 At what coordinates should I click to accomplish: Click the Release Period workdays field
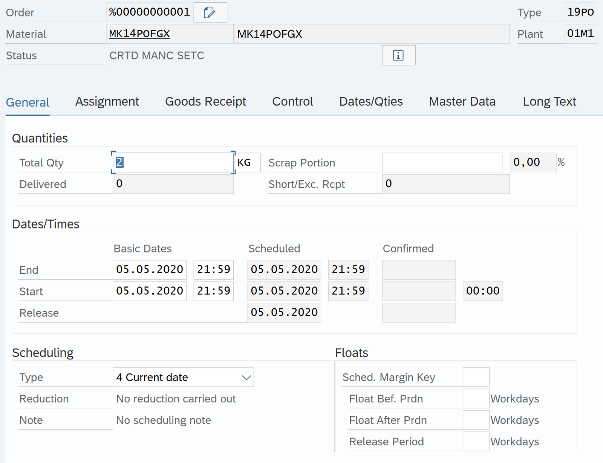tap(476, 442)
